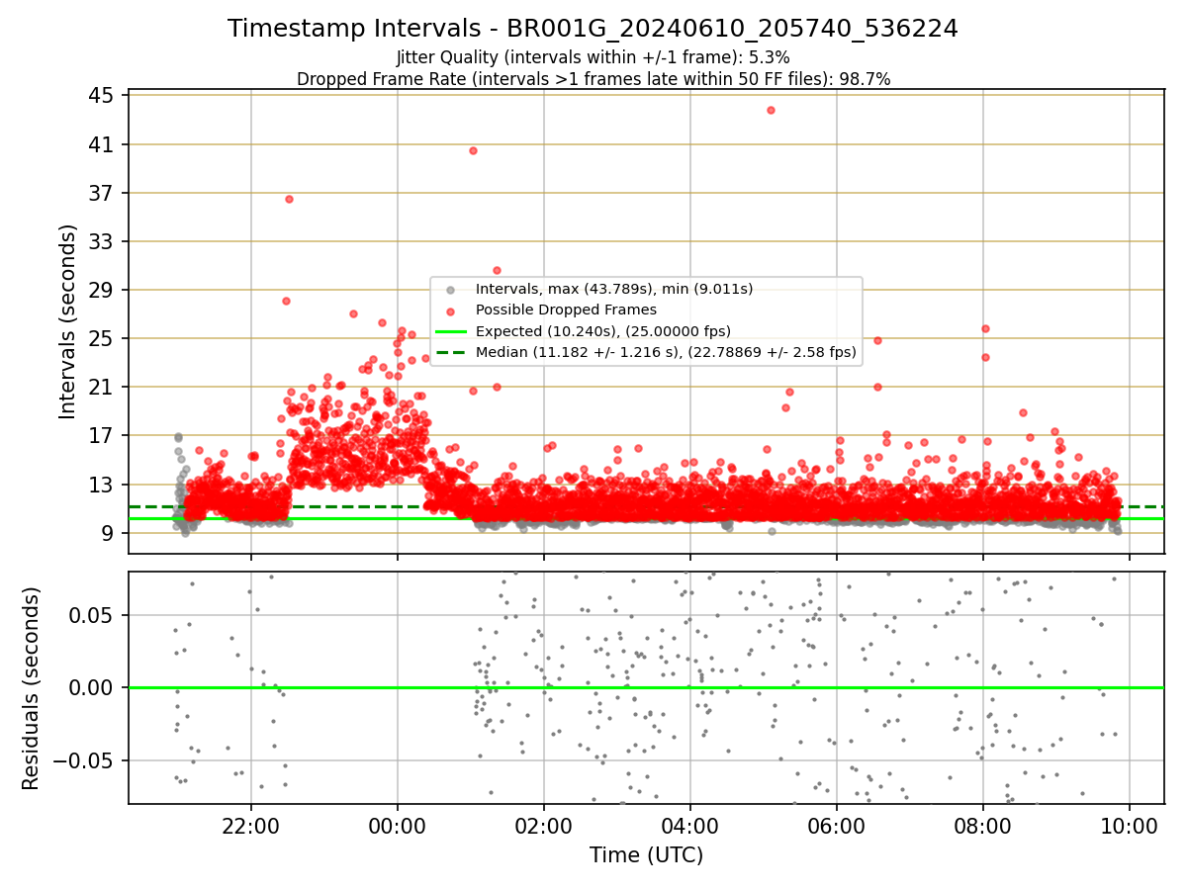
Task: Click legend entry 'Expected (10.240s), (25.00000 fps)'
Action: pyautogui.click(x=602, y=330)
